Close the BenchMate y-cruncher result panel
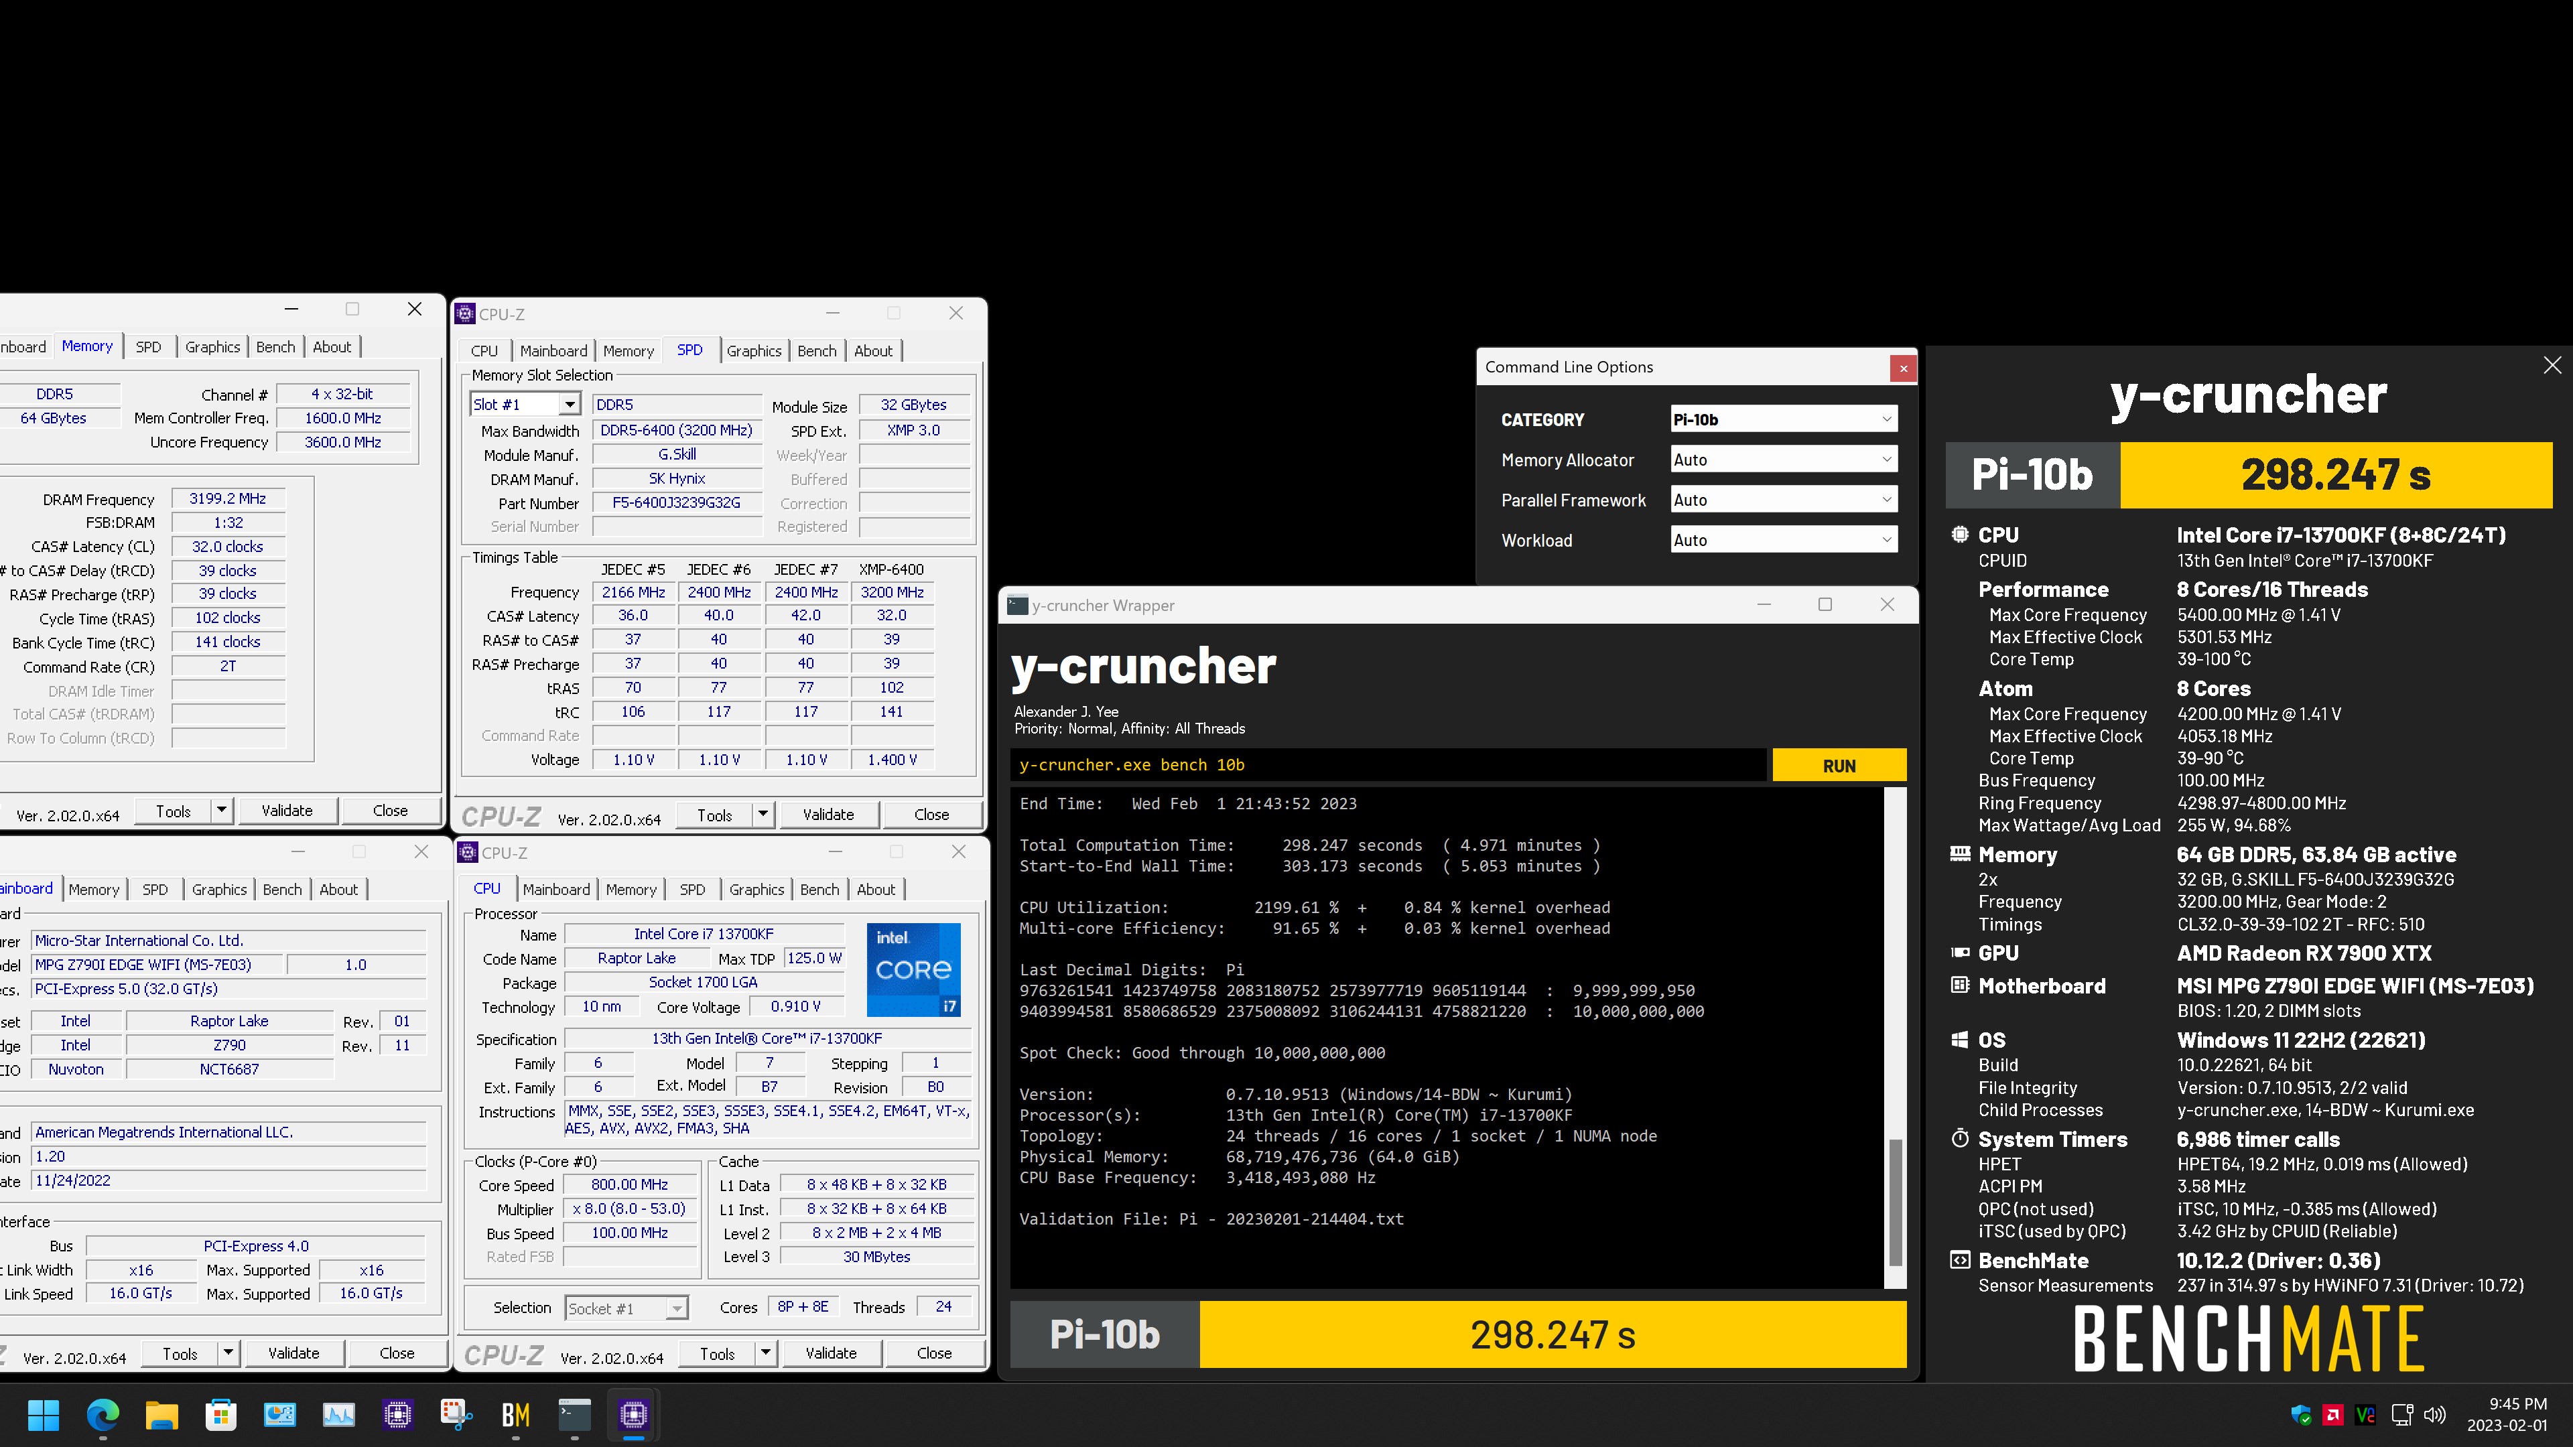This screenshot has height=1447, width=2573. click(x=2552, y=366)
